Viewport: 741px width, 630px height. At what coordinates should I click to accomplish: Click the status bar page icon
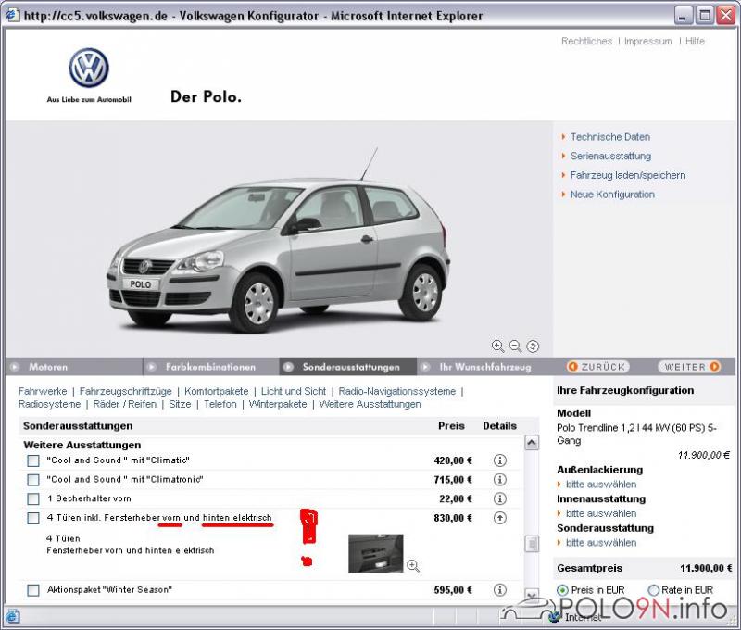[12, 616]
